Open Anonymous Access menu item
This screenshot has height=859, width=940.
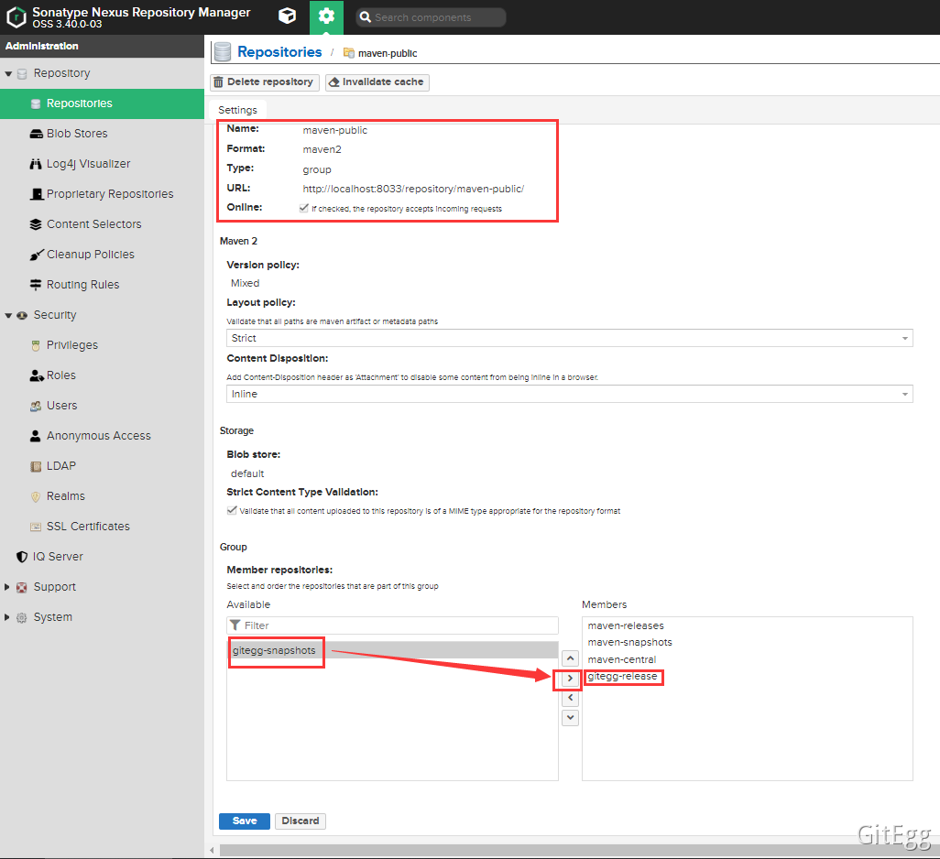pos(102,436)
